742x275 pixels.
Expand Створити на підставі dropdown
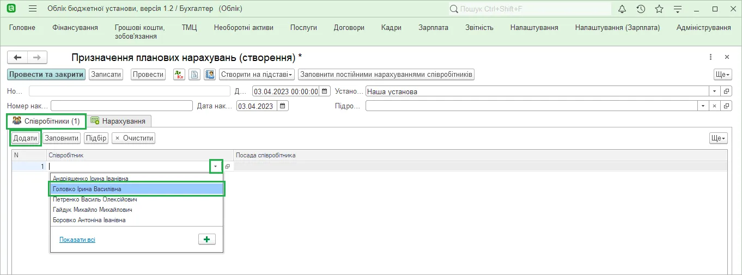(257, 75)
